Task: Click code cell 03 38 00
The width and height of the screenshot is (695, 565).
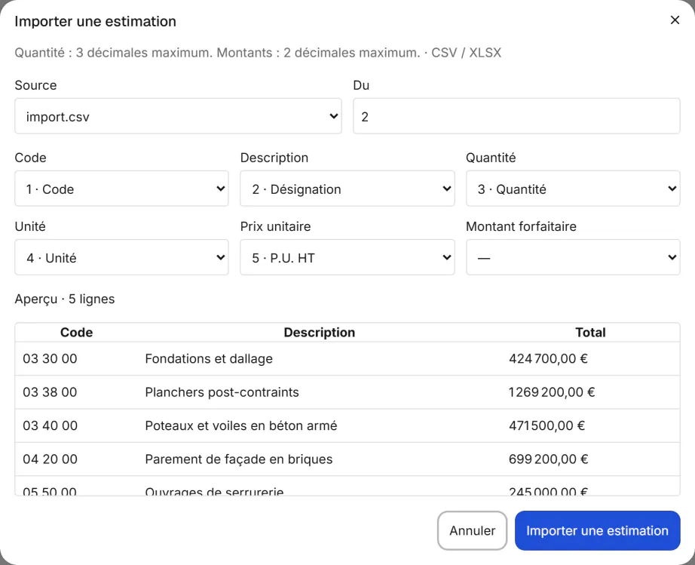Action: click(50, 392)
